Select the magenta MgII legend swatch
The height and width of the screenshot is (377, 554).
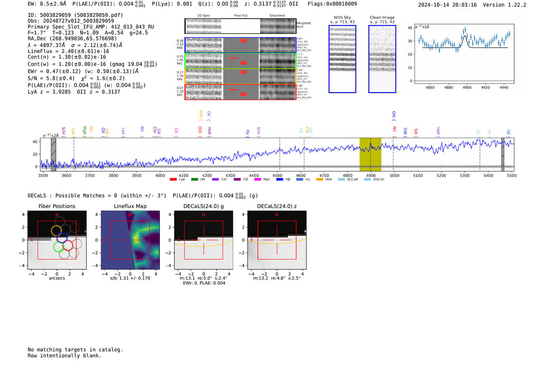(x=258, y=179)
